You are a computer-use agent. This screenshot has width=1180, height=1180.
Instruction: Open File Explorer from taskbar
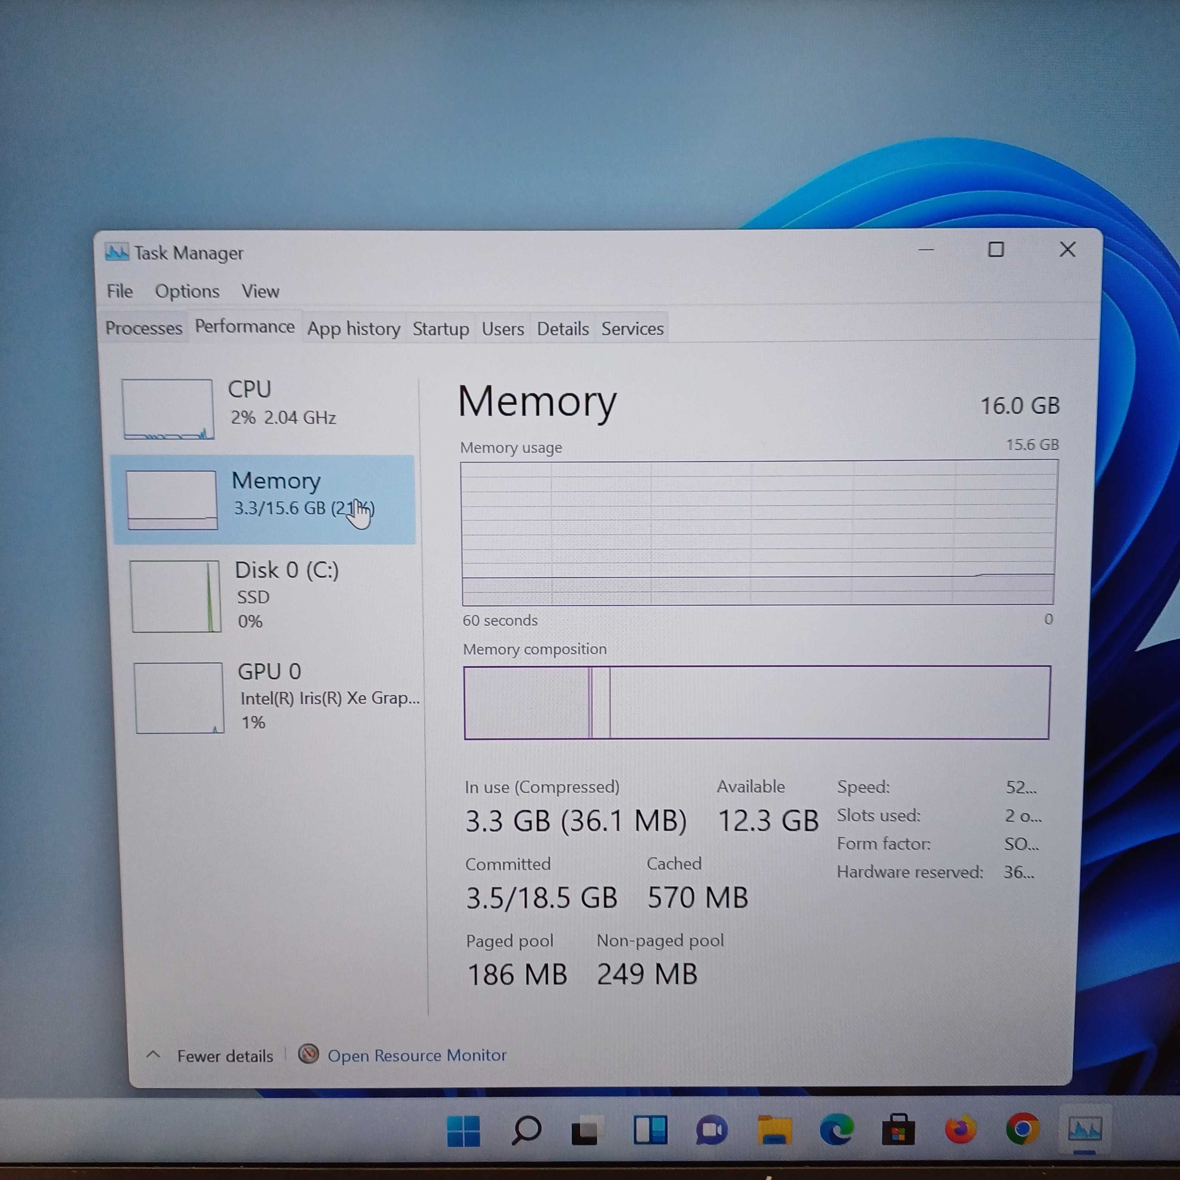point(775,1130)
